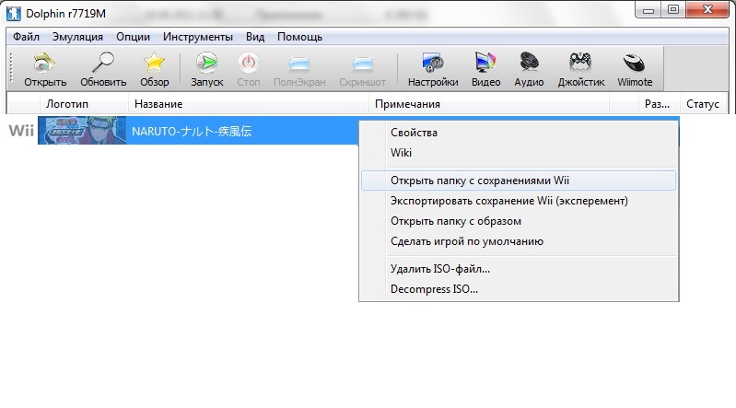The image size is (736, 408).
Task: Open the Файл menu
Action: (26, 37)
